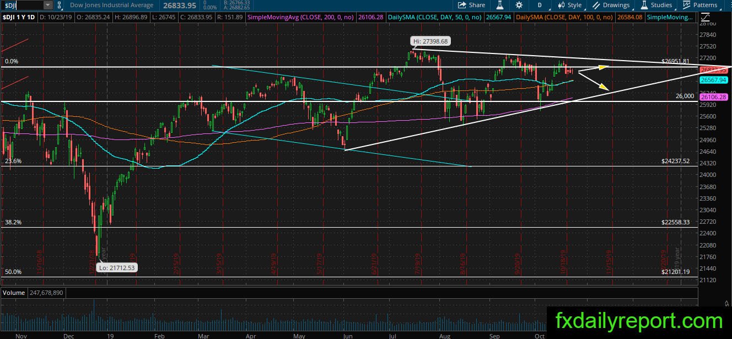Click the 26,000 horizontal line label
Screen dimensions: 732x339
click(x=685, y=96)
